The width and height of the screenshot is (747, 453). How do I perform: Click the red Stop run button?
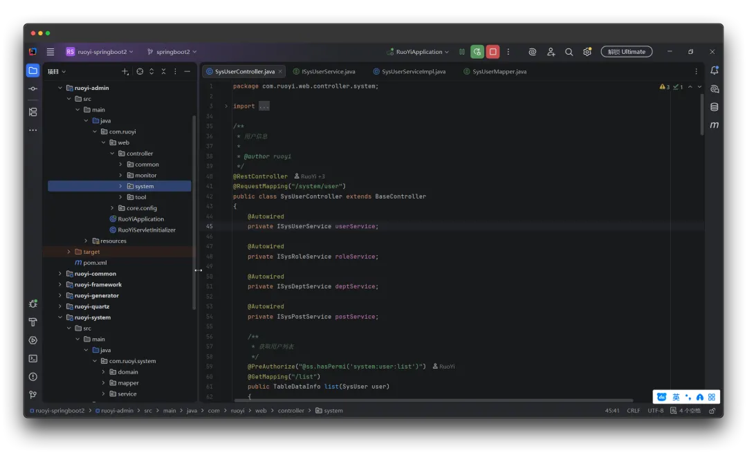[492, 52]
